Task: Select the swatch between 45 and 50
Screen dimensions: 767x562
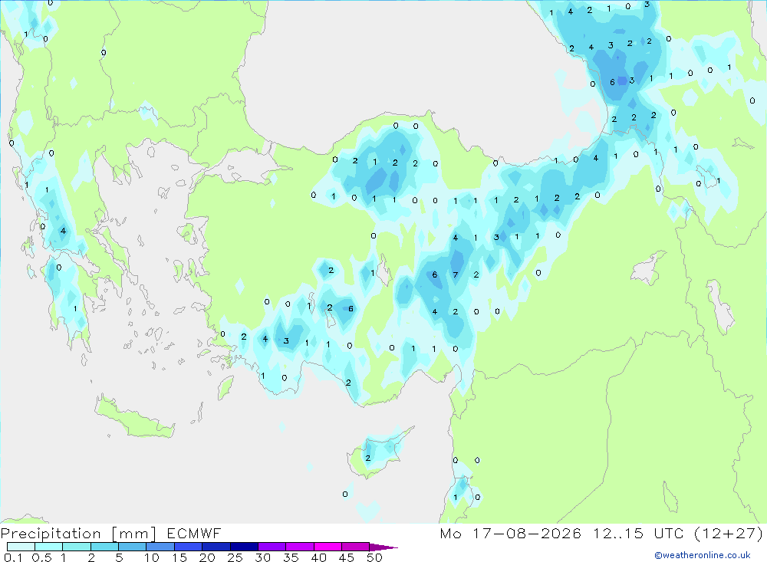Action: 355,547
